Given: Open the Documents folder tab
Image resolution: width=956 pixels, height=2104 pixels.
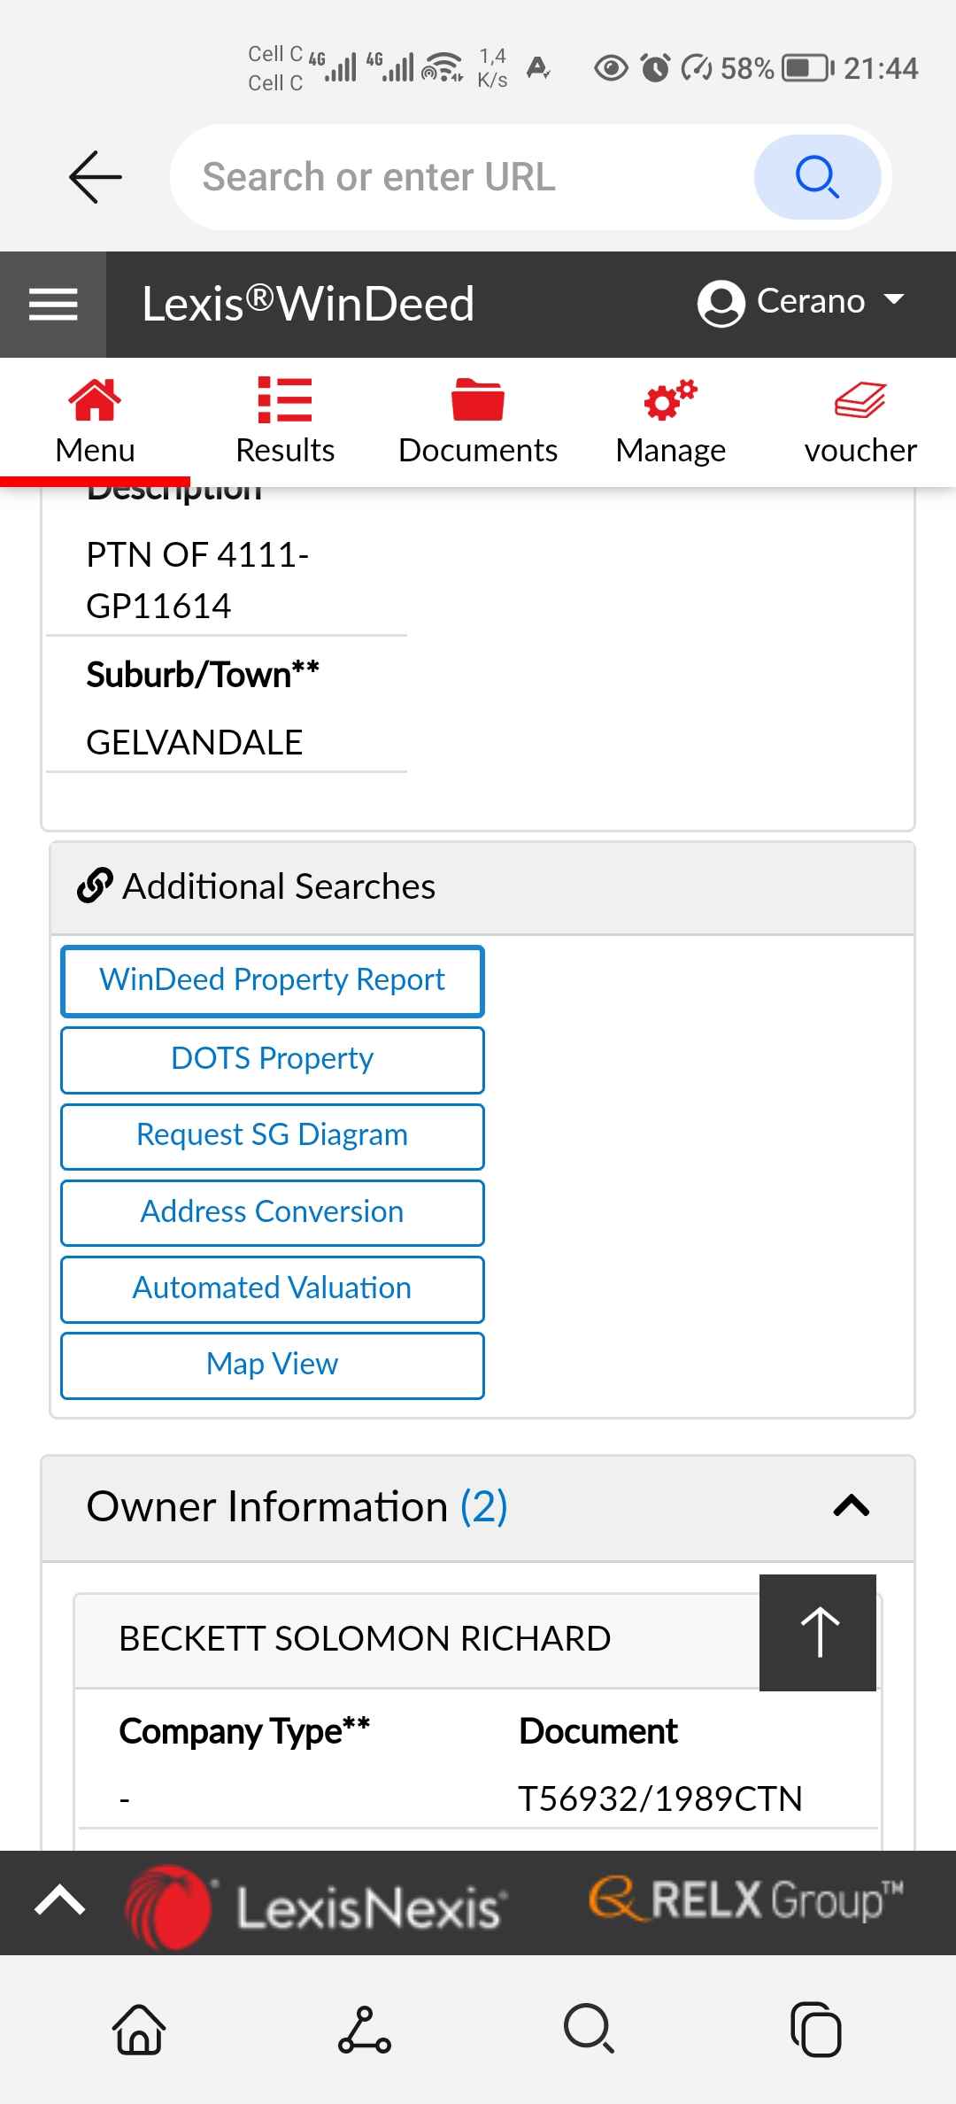Looking at the screenshot, I should coord(478,422).
